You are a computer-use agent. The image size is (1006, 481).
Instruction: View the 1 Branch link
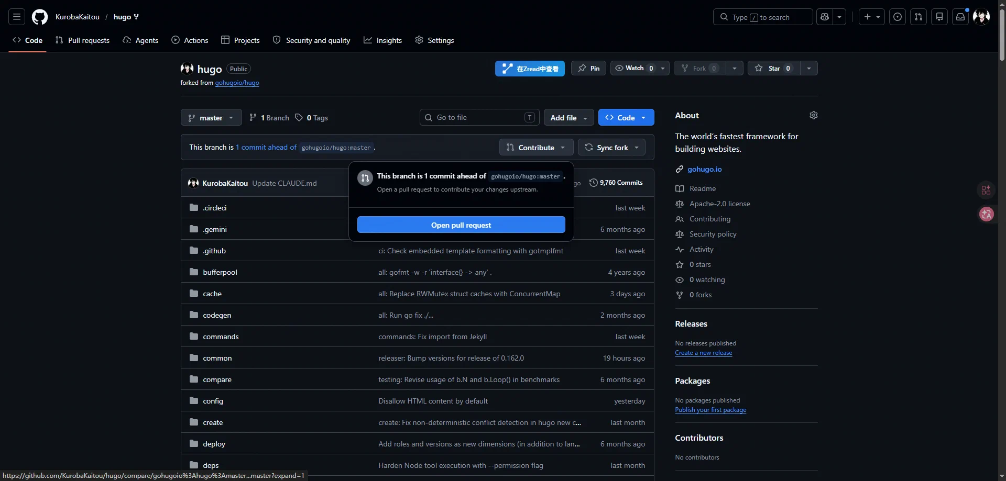click(269, 118)
